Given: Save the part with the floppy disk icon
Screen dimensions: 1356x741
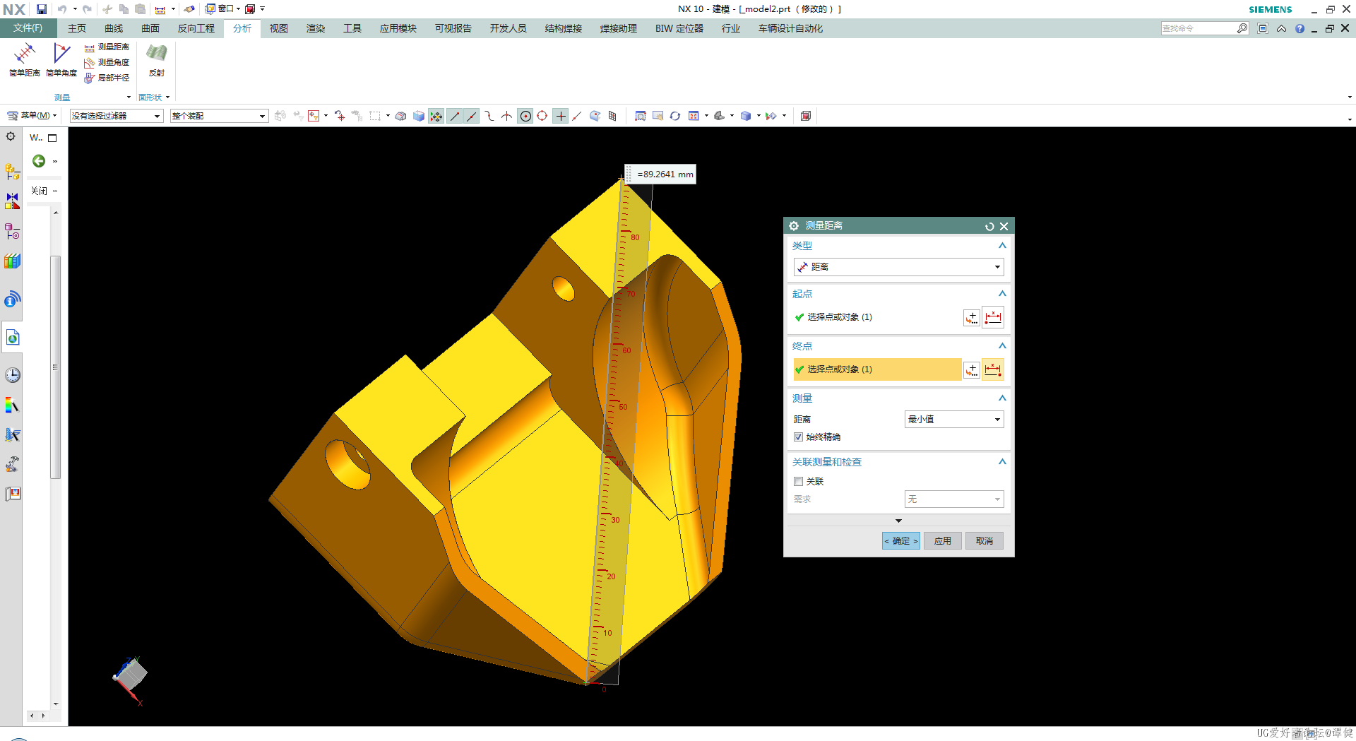Looking at the screenshot, I should (x=42, y=9).
